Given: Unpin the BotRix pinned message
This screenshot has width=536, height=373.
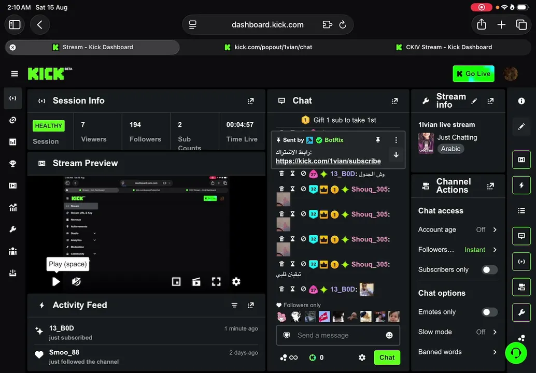Looking at the screenshot, I should (378, 140).
